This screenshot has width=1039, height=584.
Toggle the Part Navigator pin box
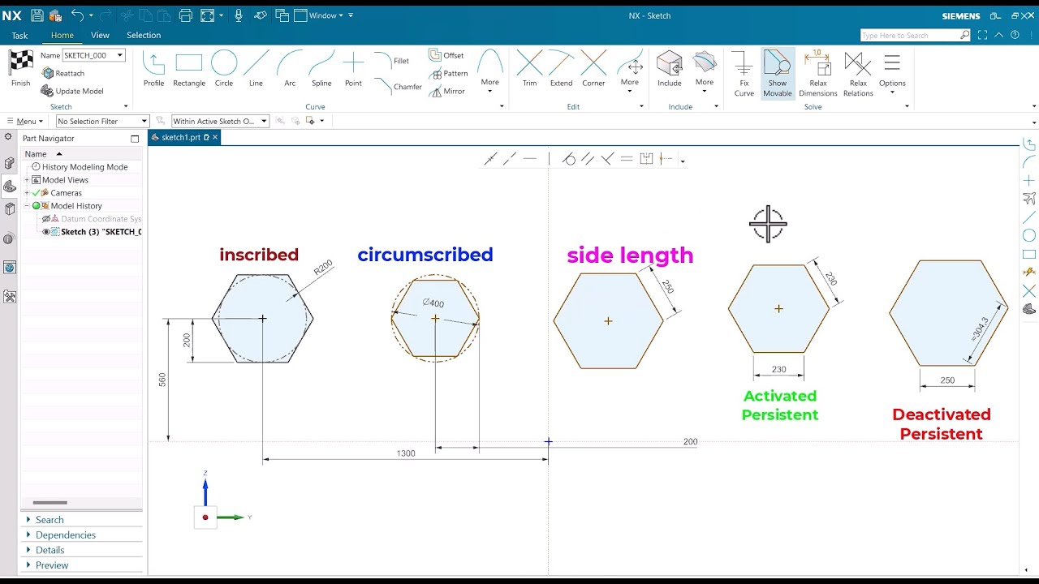pos(135,139)
